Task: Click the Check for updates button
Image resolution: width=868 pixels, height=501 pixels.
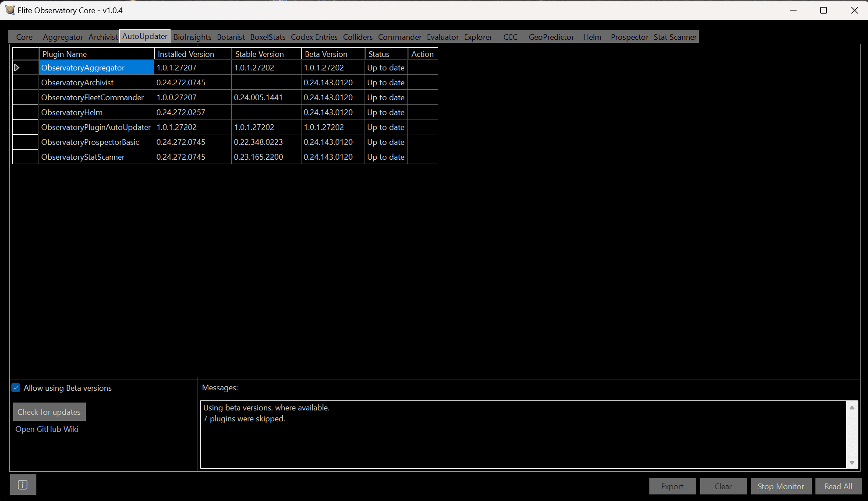Action: coord(49,412)
